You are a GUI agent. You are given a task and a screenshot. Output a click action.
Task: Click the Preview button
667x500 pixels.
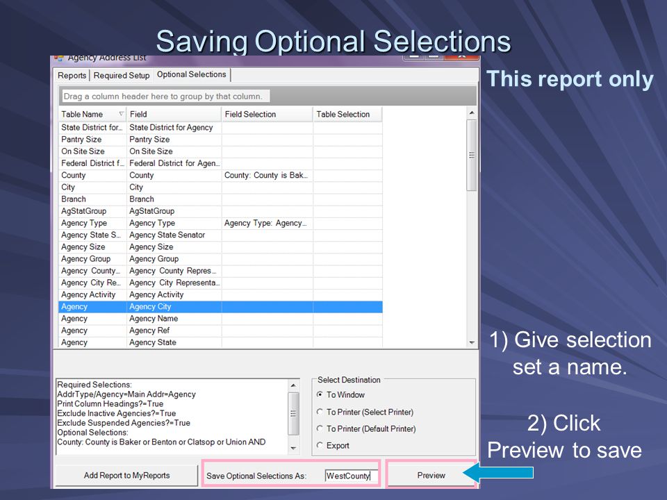click(431, 475)
